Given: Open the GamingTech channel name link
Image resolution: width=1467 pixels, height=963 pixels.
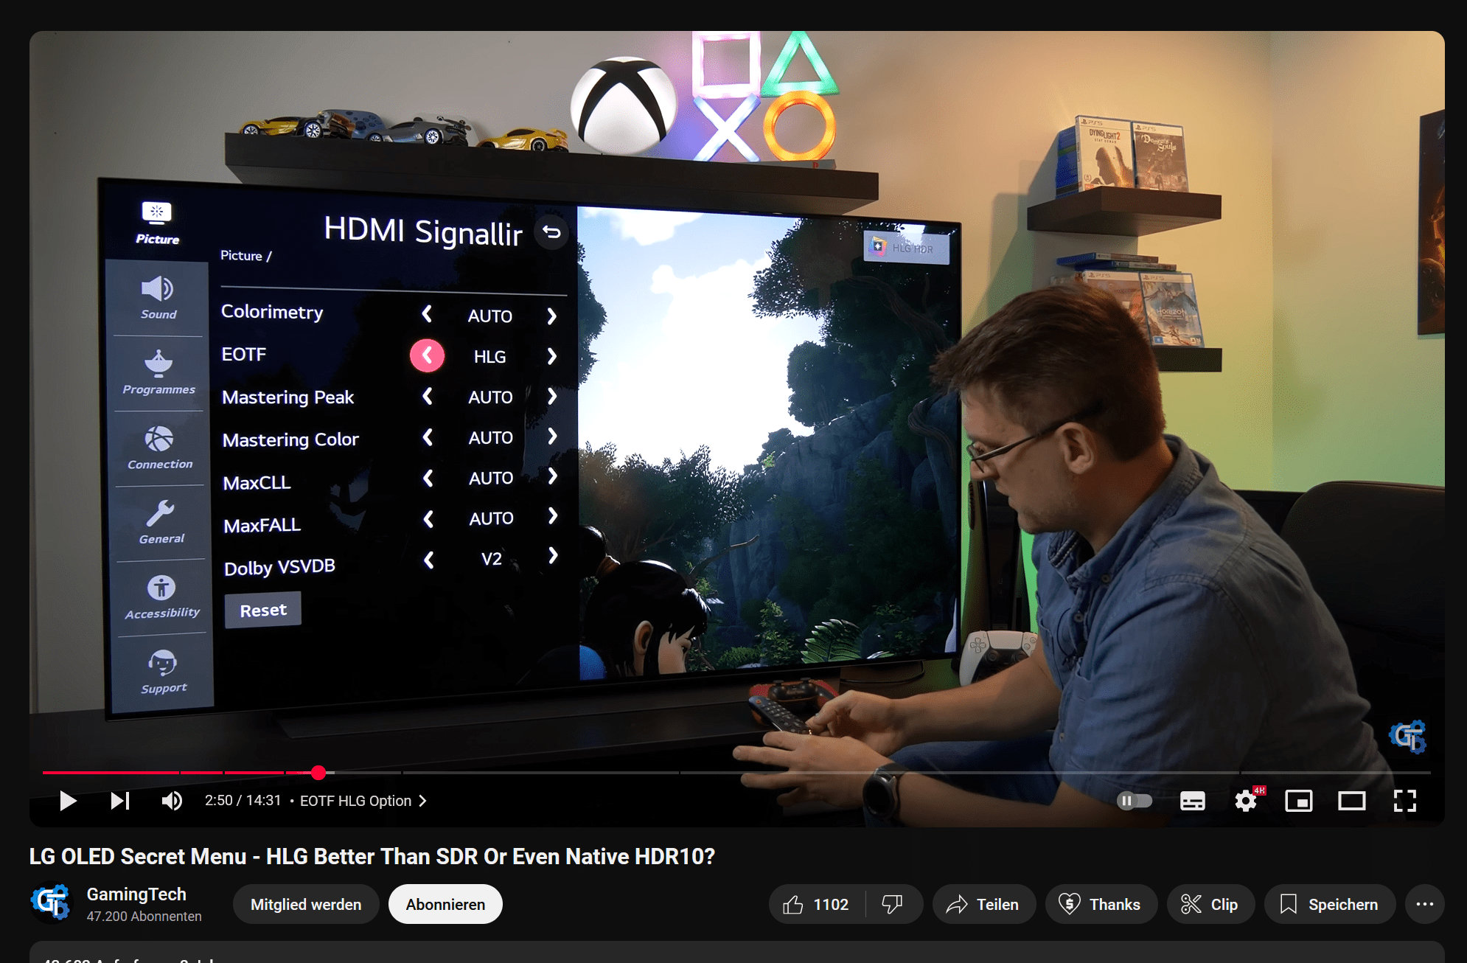Looking at the screenshot, I should 136,894.
